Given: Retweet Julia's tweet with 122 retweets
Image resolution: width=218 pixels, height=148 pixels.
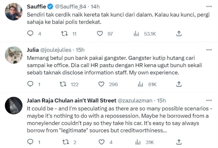Looking at the screenshot, I should 63,84.
